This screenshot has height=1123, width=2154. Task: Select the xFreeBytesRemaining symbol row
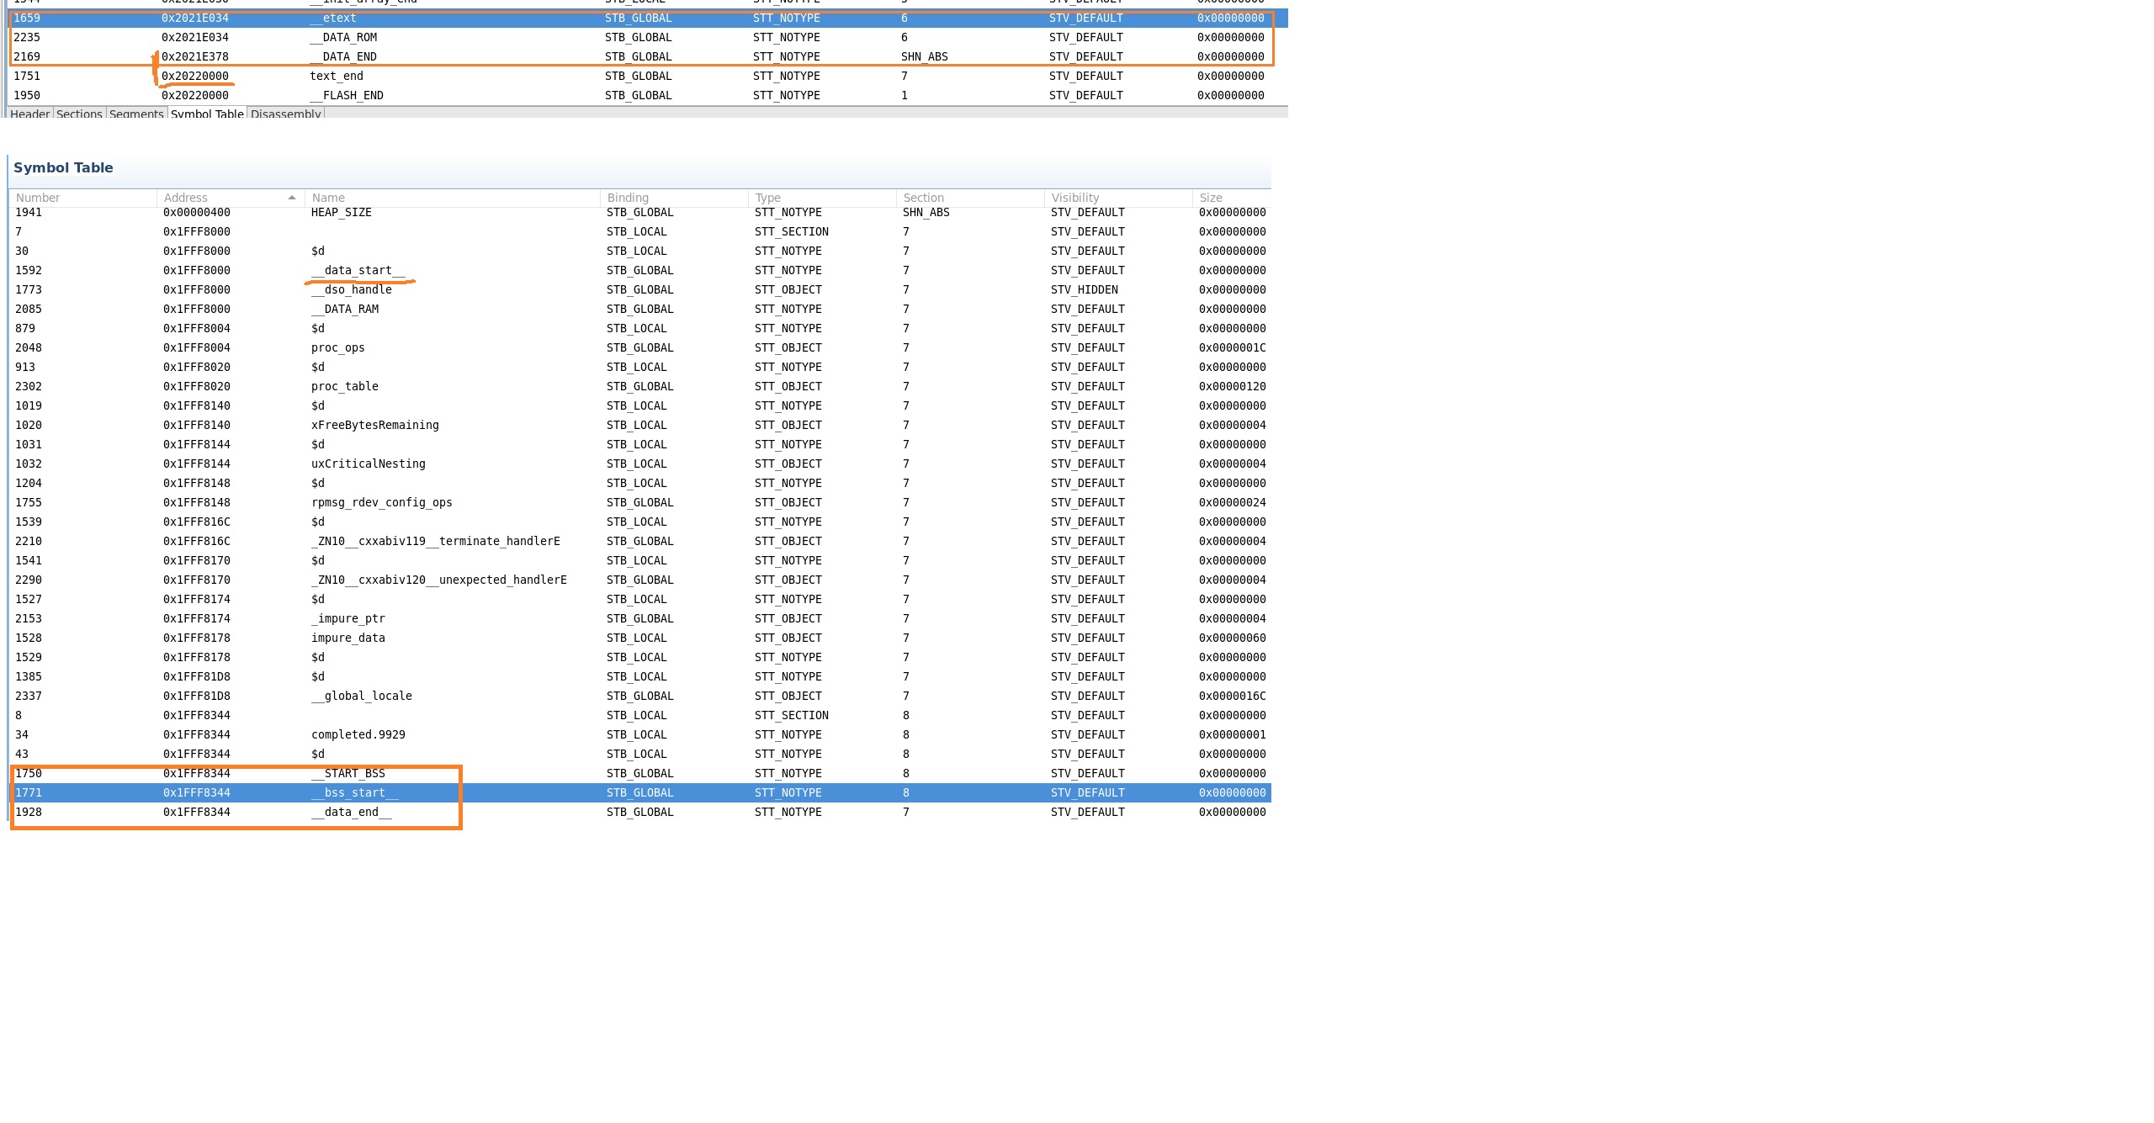[374, 425]
